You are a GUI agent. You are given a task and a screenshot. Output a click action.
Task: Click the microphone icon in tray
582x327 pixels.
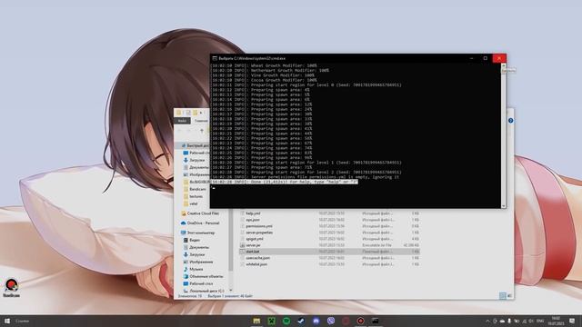click(x=509, y=321)
